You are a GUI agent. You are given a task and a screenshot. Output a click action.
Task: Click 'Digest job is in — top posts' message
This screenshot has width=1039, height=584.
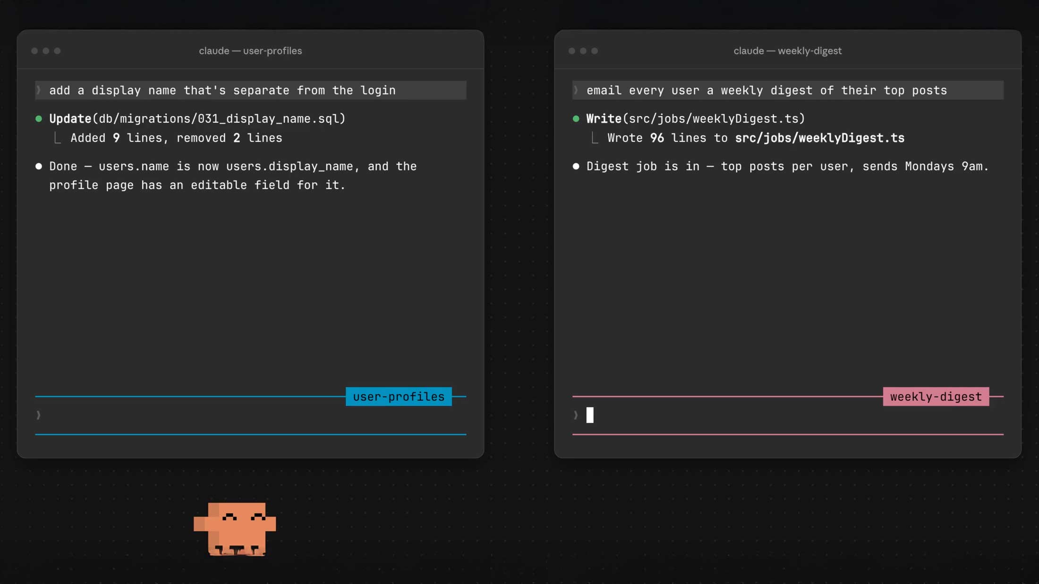point(787,166)
